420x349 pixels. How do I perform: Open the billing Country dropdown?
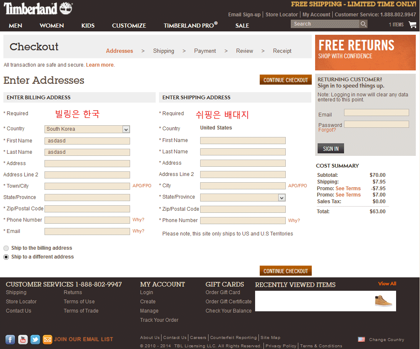point(87,129)
